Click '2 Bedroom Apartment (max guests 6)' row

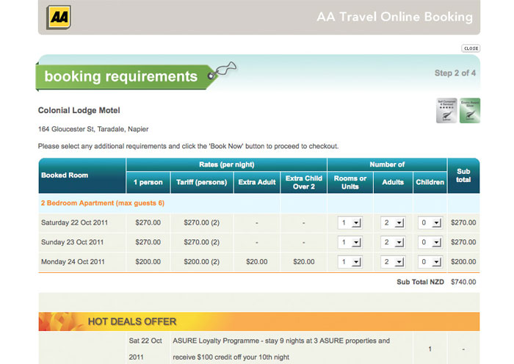pos(259,203)
